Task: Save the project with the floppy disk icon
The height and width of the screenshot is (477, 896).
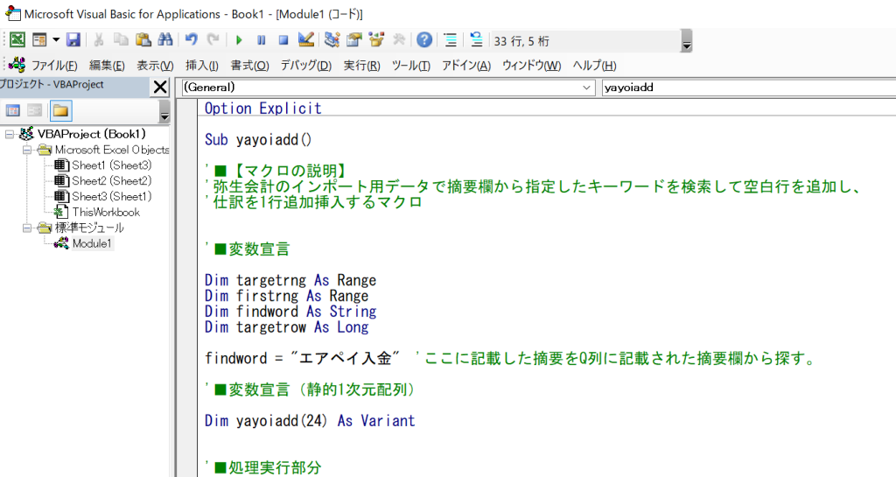Action: [73, 39]
